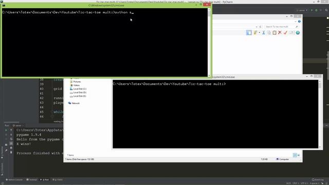329x185 pixels.
Task: Select Local Disk (E:) in navigation pane
Action: (x=78, y=96)
